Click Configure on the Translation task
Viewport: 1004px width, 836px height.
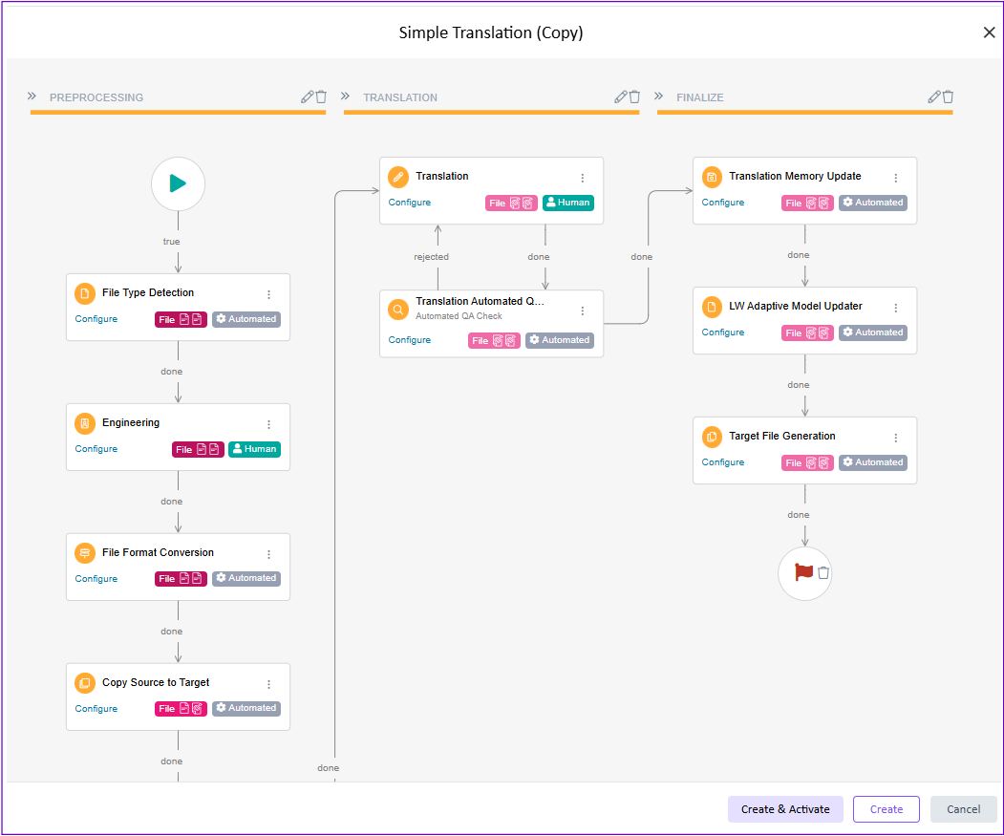click(410, 203)
